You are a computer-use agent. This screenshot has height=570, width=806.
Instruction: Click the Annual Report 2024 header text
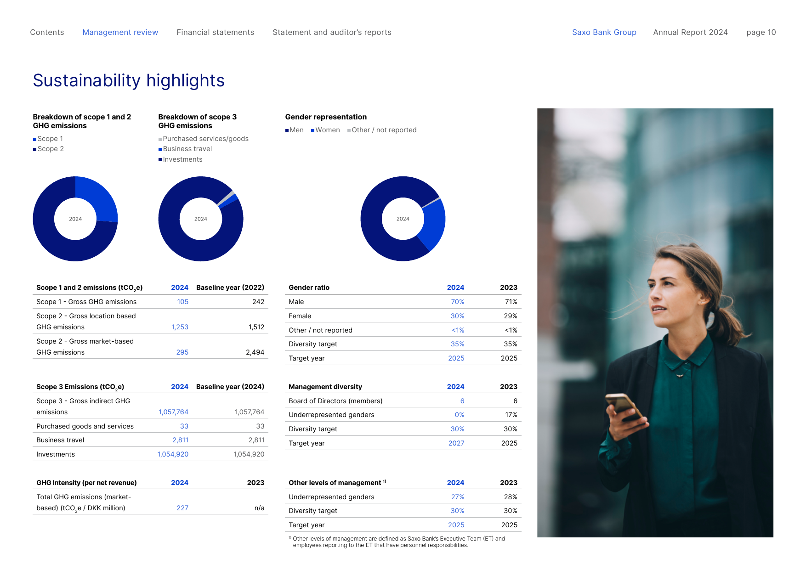coord(691,32)
